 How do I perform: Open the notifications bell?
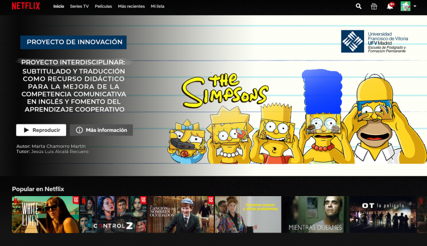(390, 6)
